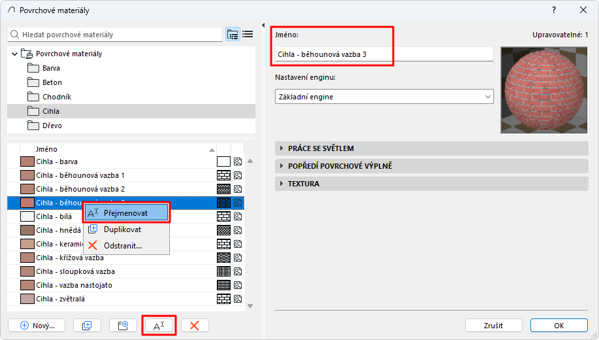Click color swatch of Cihla - barva
This screenshot has height=340, width=599.
27,161
